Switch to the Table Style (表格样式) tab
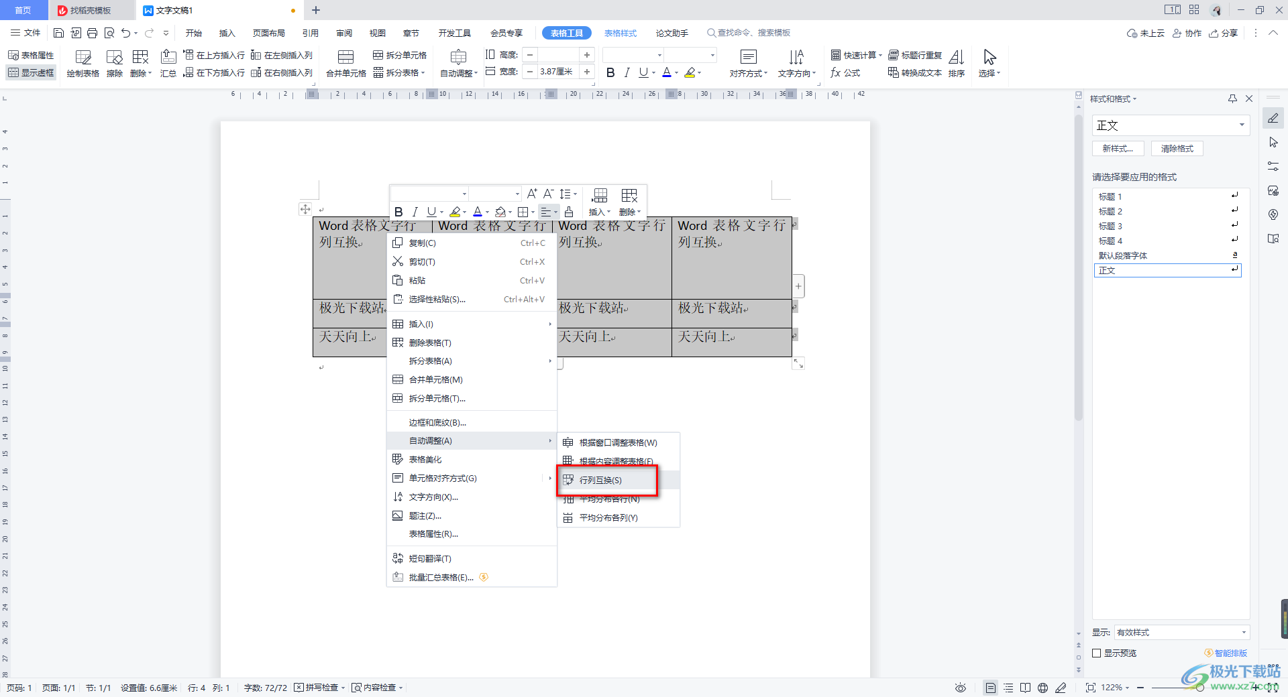Viewport: 1288px width, 697px height. pyautogui.click(x=621, y=33)
